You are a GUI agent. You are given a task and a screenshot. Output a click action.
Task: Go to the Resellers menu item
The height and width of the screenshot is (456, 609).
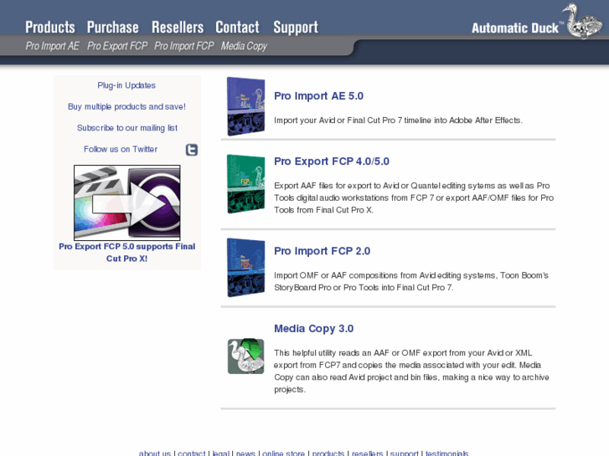(x=178, y=27)
